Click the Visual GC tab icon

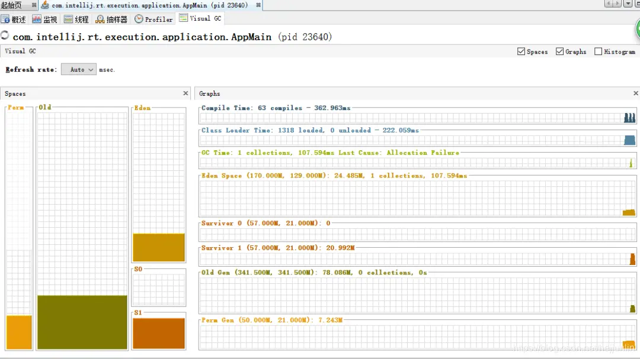[184, 18]
